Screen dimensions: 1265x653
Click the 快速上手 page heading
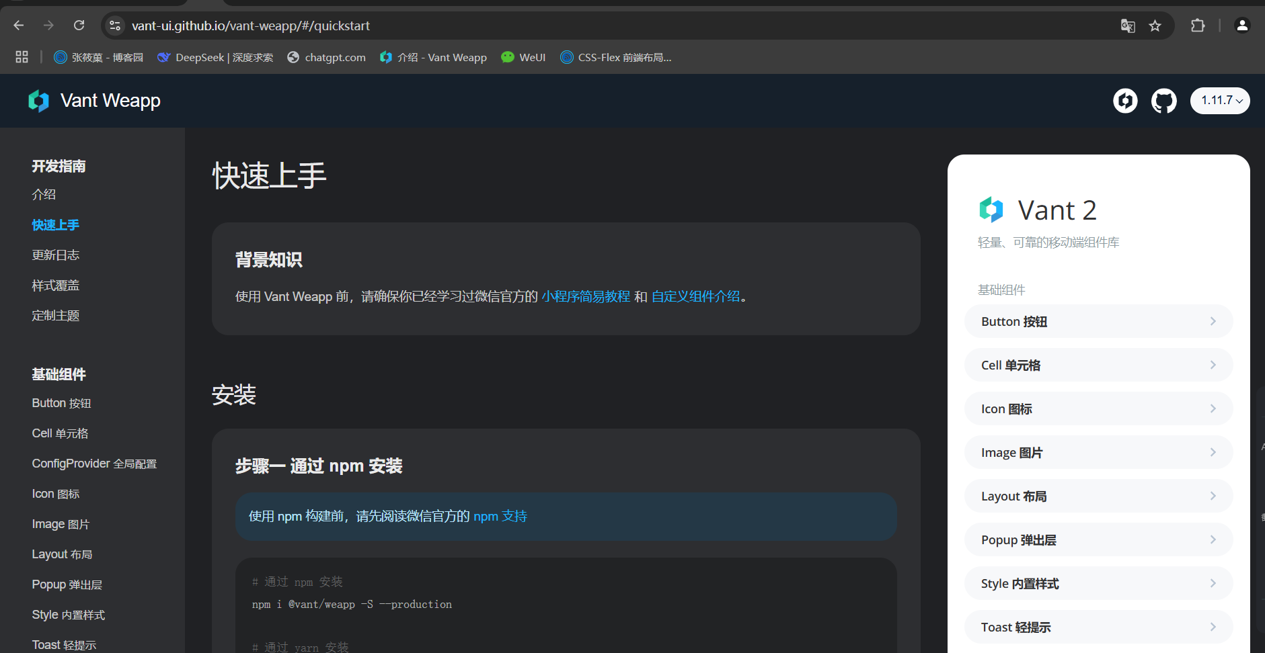click(x=269, y=176)
